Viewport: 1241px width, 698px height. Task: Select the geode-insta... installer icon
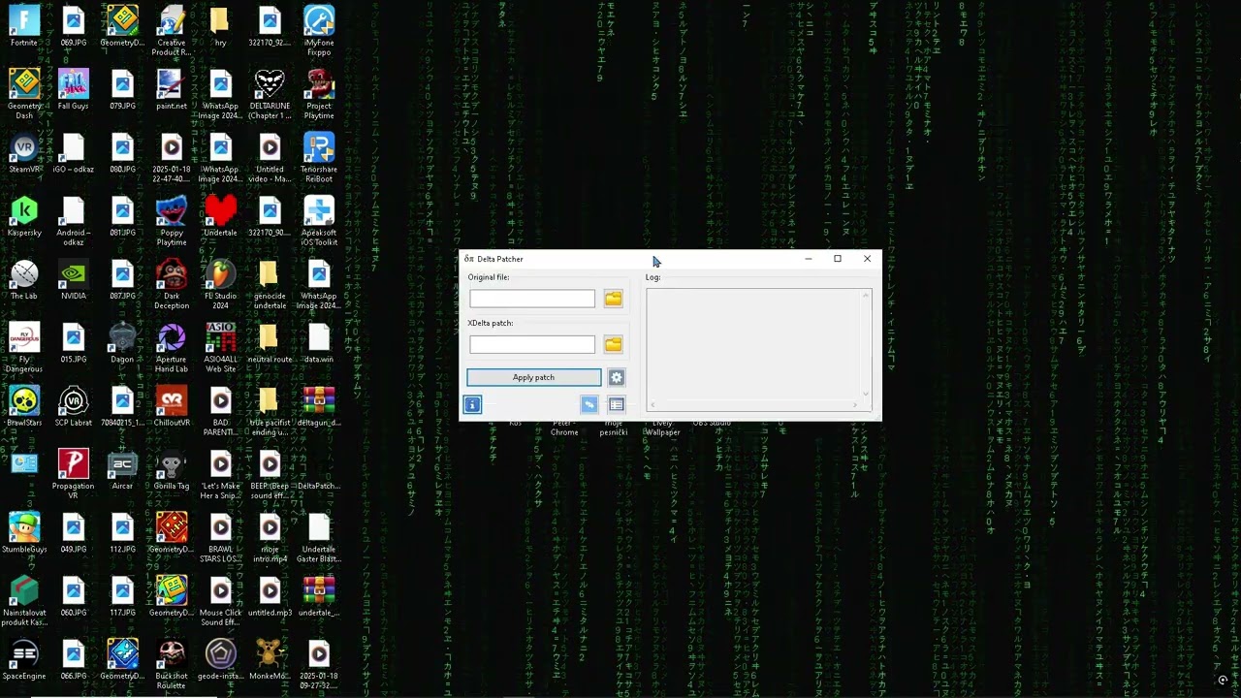[220, 660]
